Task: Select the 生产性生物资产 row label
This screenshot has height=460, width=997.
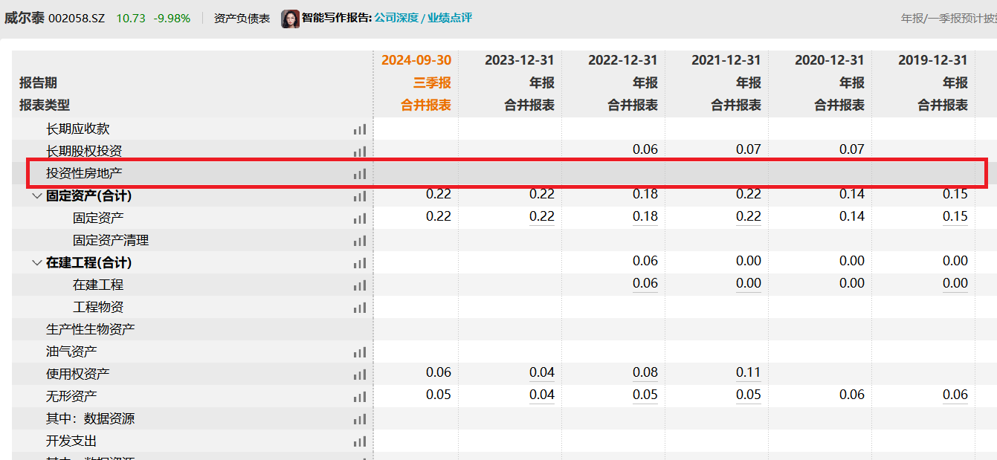Action: [91, 330]
